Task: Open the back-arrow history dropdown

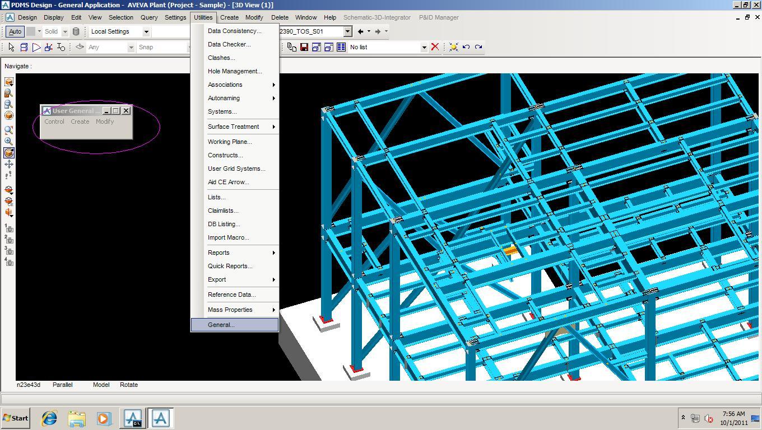Action: tap(369, 31)
